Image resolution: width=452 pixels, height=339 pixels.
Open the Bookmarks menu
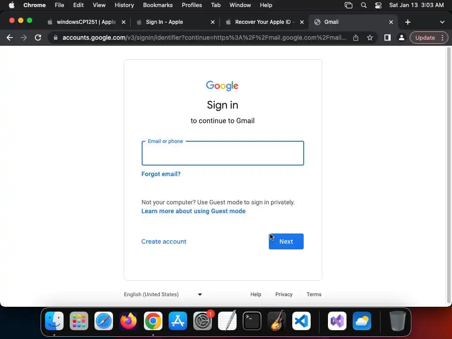(158, 5)
